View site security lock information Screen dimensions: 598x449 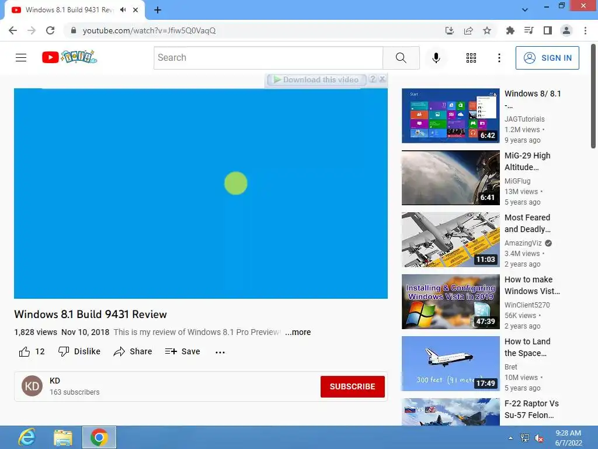[74, 30]
